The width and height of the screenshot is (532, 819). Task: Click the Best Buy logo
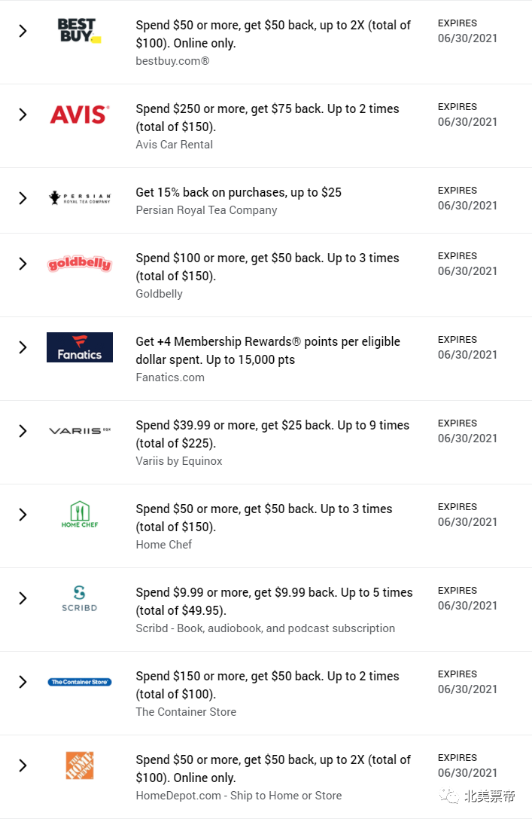coord(79,30)
